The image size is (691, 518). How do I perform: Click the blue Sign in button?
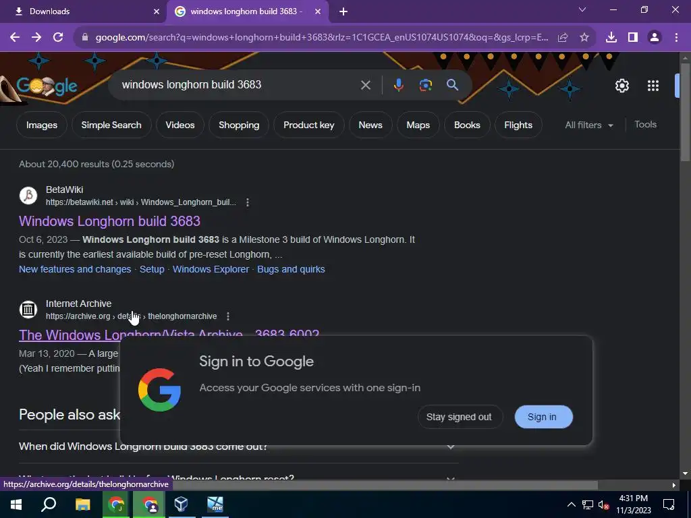pos(543,417)
